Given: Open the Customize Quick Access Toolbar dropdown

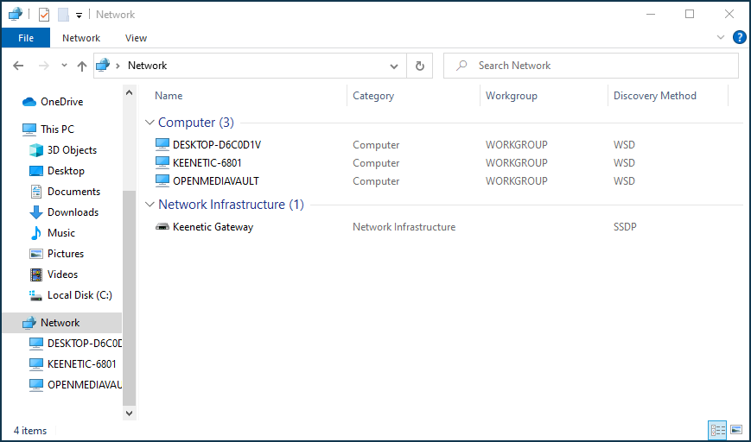Looking at the screenshot, I should [79, 16].
